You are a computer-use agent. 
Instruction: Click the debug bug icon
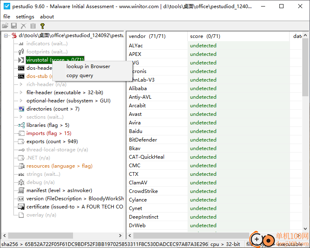point(21,182)
